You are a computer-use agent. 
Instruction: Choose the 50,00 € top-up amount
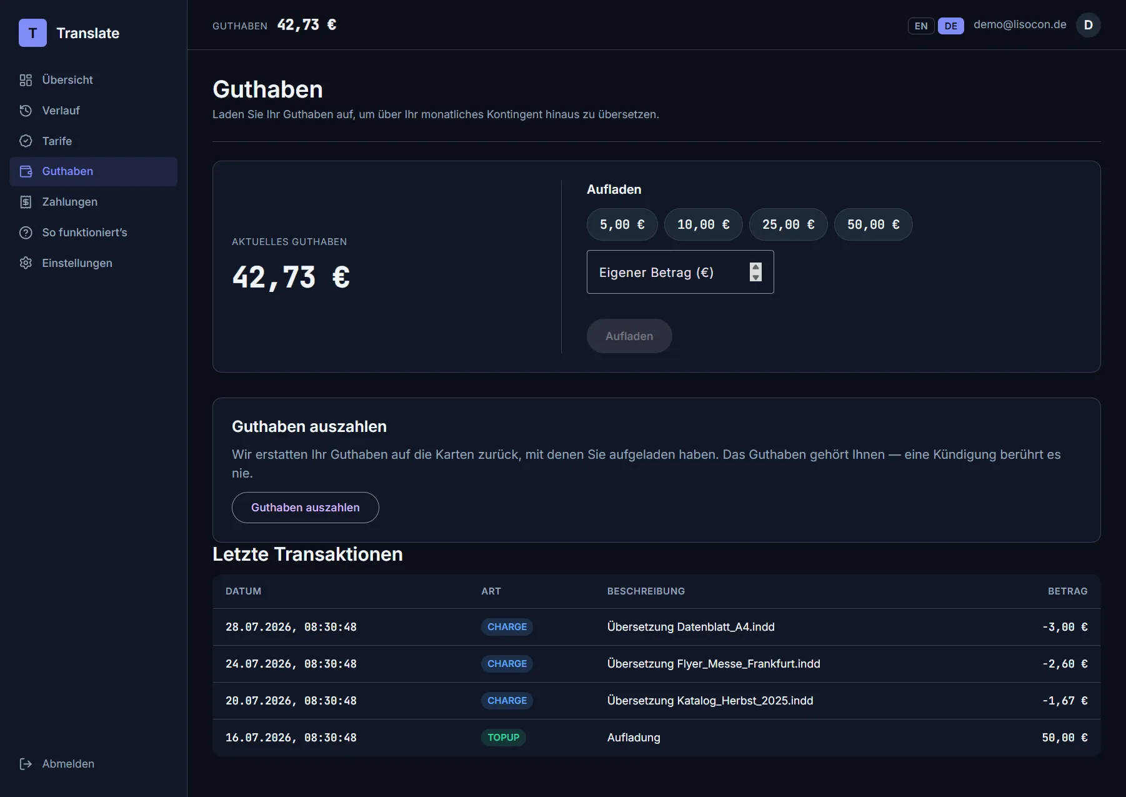(873, 224)
